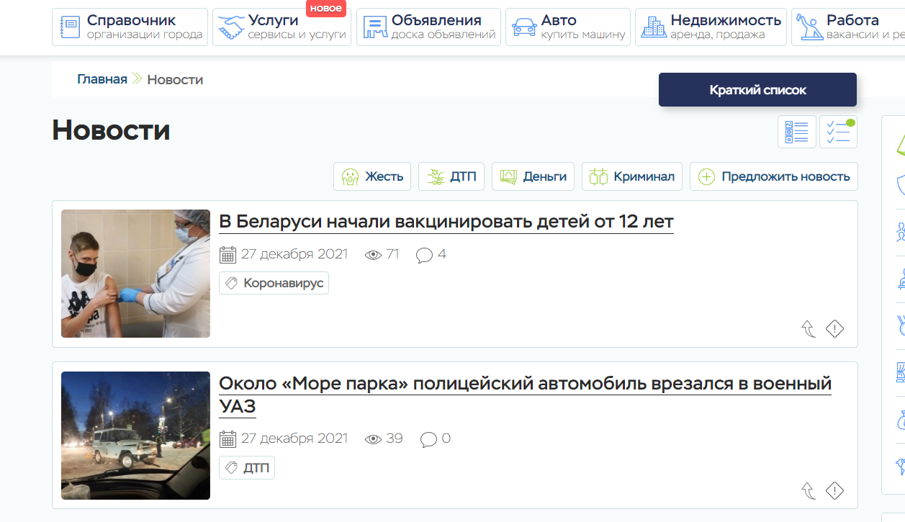Navigate to the Недвижимость section
Image resolution: width=905 pixels, height=522 pixels.
[710, 27]
